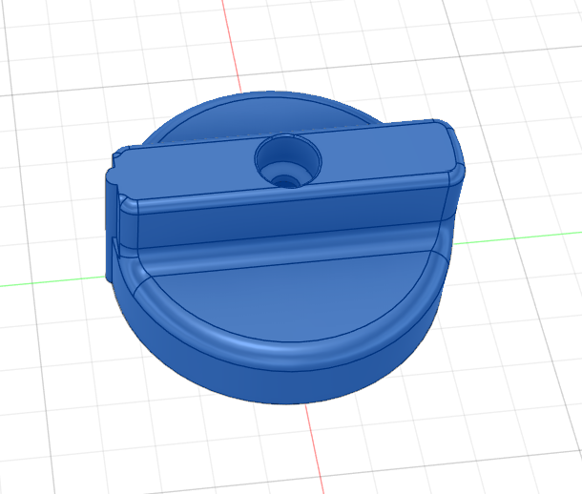The height and width of the screenshot is (494, 582).
Task: Select the countersunk hole in the bar
Action: tap(288, 161)
